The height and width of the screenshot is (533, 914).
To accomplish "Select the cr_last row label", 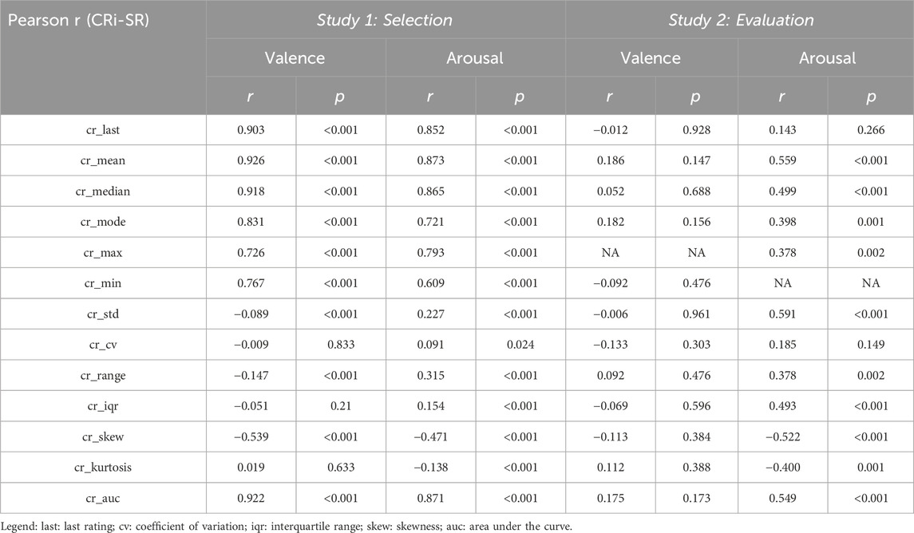I will click(x=103, y=130).
